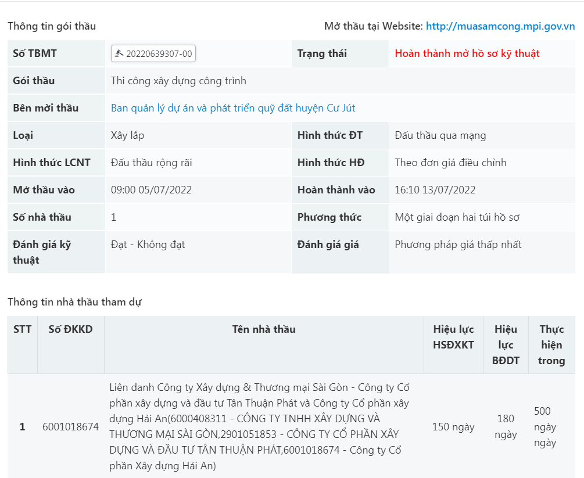This screenshot has height=478, width=584.
Task: Select the TBMT number 20220639307-00 button
Action: pos(153,53)
